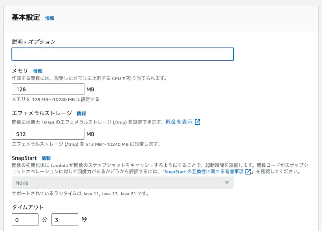Select the None value in SnapStart selector
This screenshot has height=231, width=322.
[23, 184]
